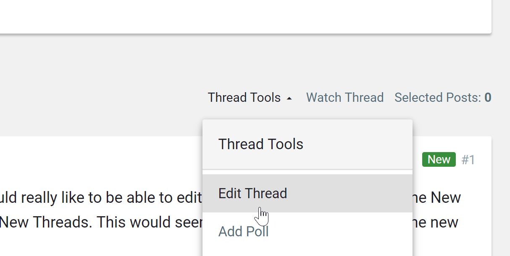The height and width of the screenshot is (256, 510).
Task: Choose Edit Thread from the menu
Action: click(252, 194)
